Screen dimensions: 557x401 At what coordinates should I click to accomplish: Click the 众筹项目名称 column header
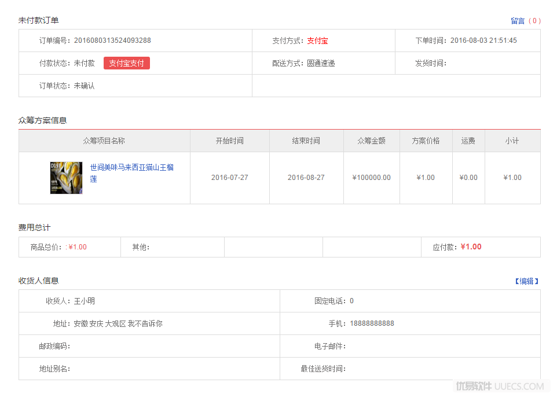(104, 141)
